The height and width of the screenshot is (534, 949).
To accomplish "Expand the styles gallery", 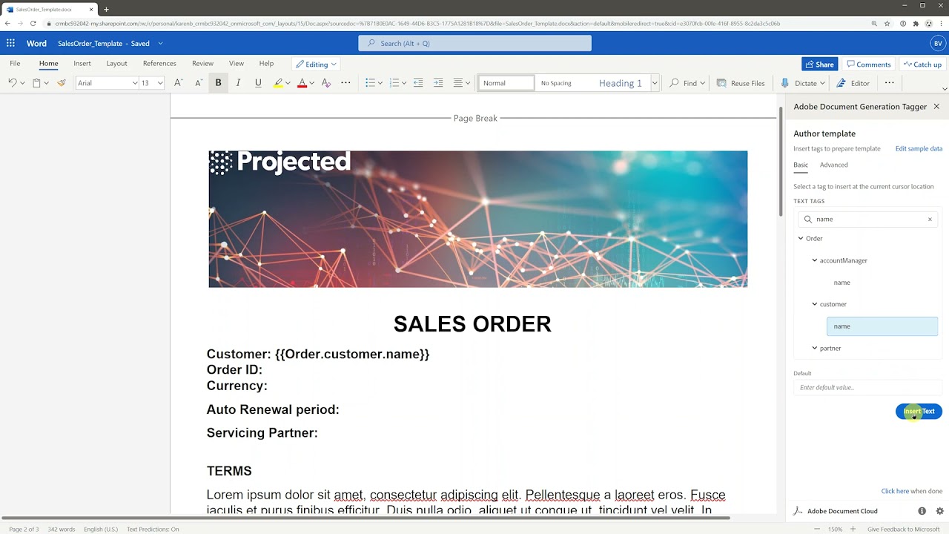I will click(x=655, y=83).
